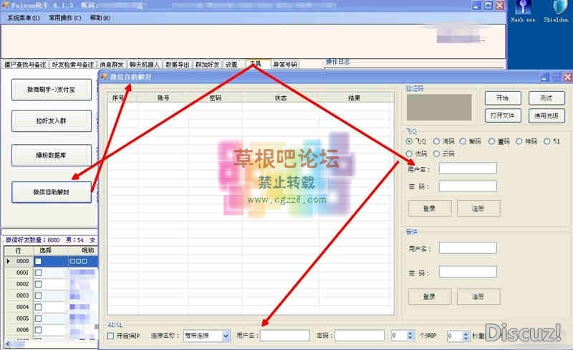Choose the 云码 radio option
This screenshot has width=573, height=350.
(x=436, y=153)
